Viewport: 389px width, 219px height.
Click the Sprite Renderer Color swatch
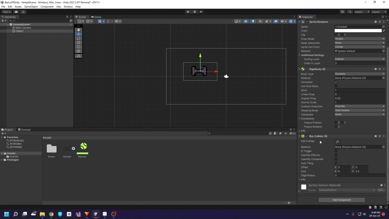[358, 31]
